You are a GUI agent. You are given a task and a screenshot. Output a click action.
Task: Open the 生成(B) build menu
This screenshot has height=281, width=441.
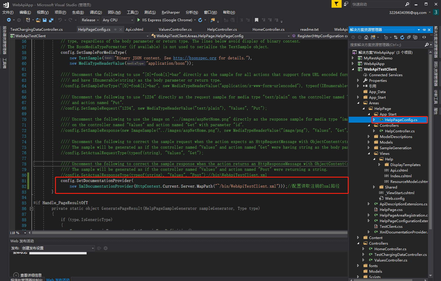pos(78,12)
